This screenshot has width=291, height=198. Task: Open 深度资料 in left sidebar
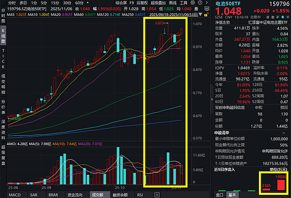click(x=3, y=129)
